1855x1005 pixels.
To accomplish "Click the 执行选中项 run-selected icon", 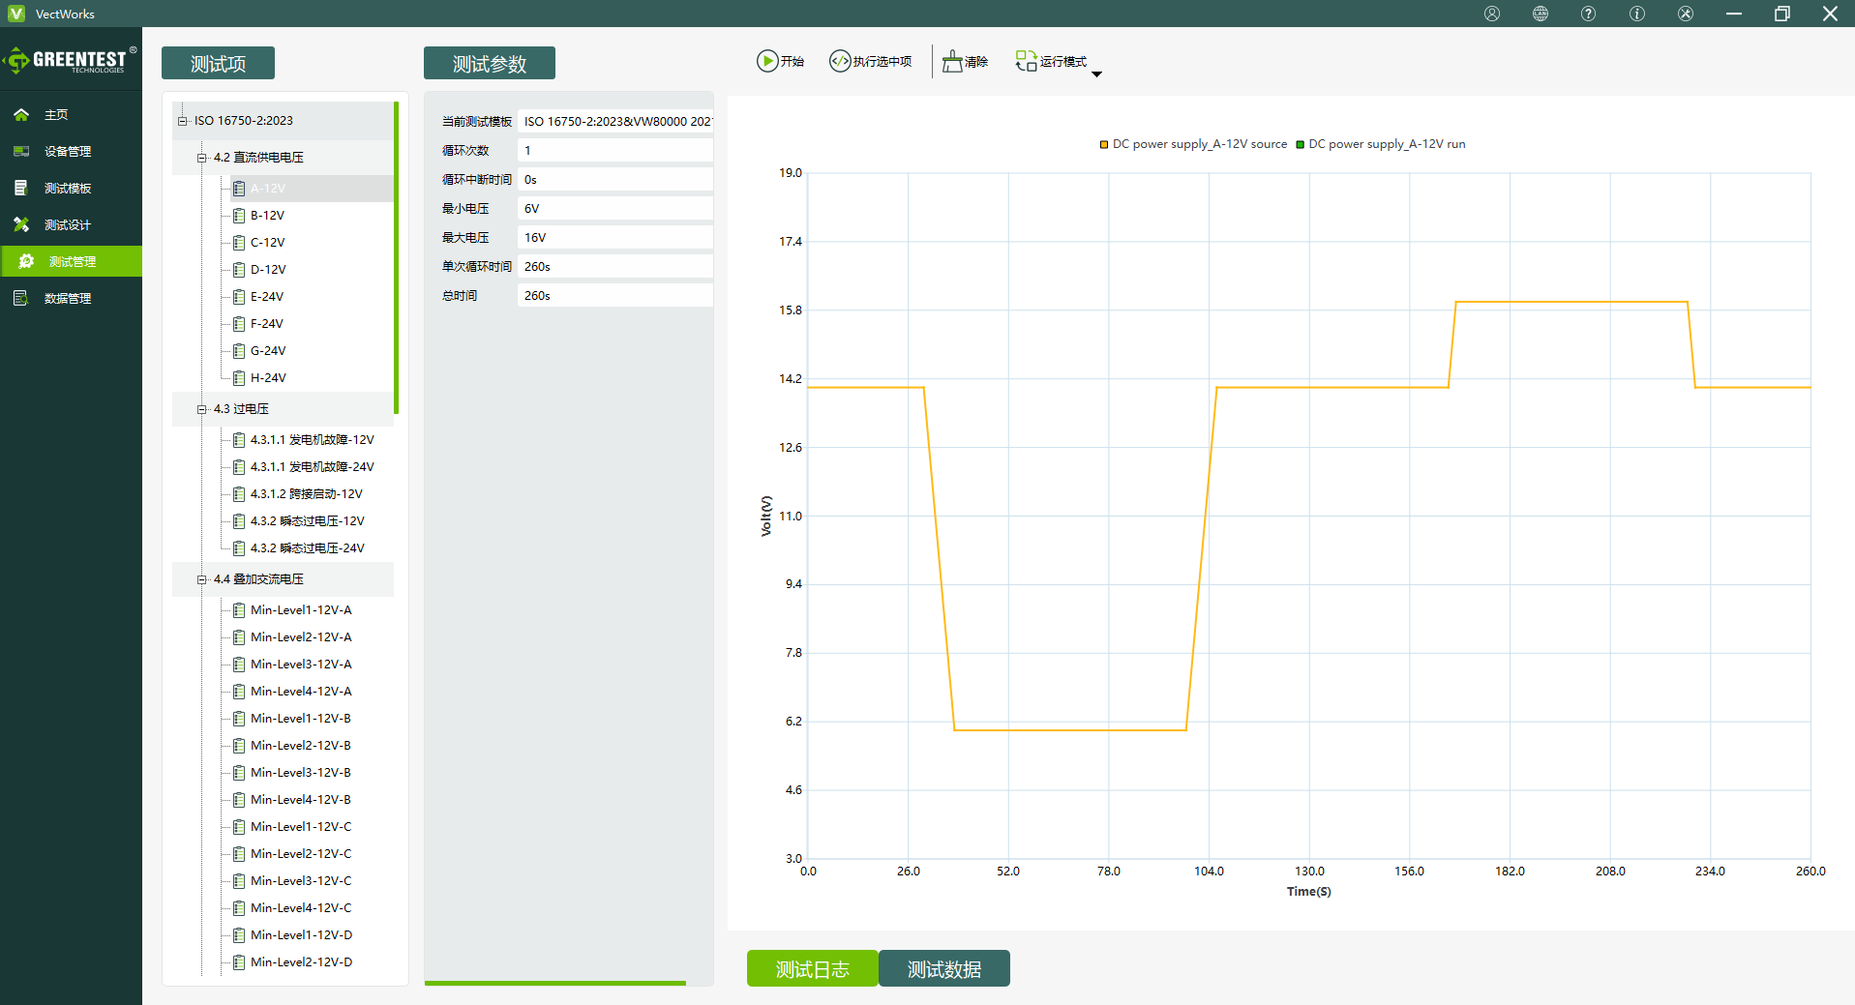I will [x=839, y=61].
